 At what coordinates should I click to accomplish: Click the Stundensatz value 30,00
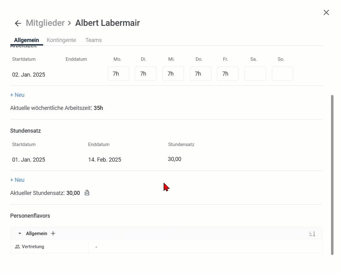click(175, 159)
